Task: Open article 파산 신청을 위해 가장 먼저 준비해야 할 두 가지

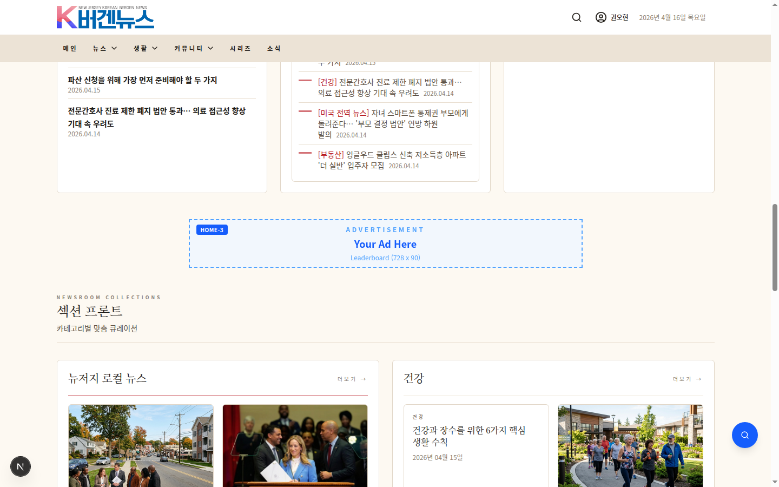Action: pos(142,80)
